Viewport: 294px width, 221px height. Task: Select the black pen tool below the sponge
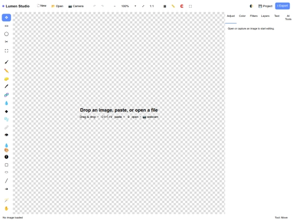coord(7,86)
